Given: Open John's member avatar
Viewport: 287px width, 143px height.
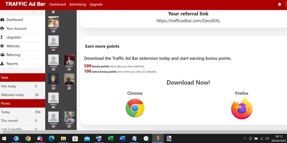Looking at the screenshot, I should [53, 79].
